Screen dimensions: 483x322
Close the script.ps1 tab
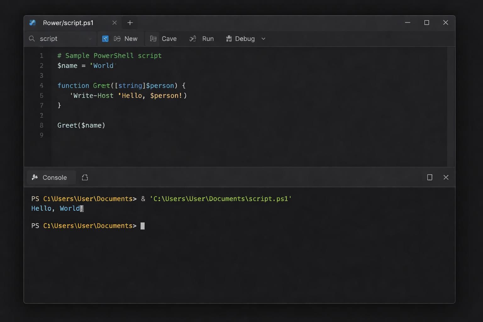click(x=114, y=23)
